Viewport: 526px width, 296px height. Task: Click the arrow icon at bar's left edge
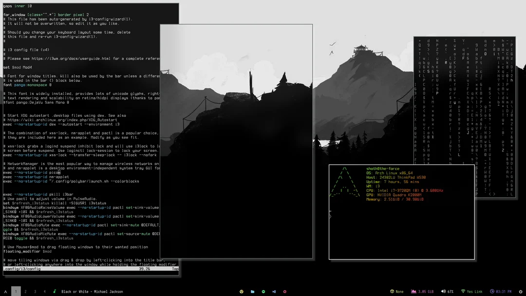click(5, 291)
